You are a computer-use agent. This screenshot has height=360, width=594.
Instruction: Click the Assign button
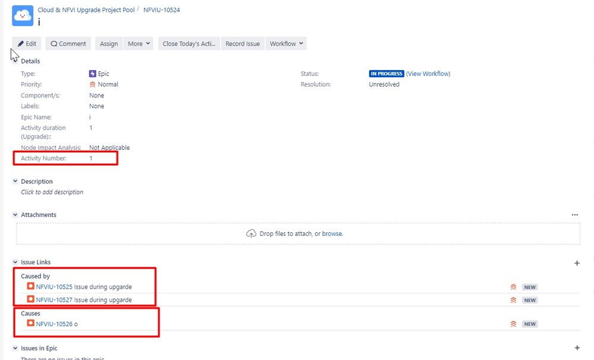109,43
